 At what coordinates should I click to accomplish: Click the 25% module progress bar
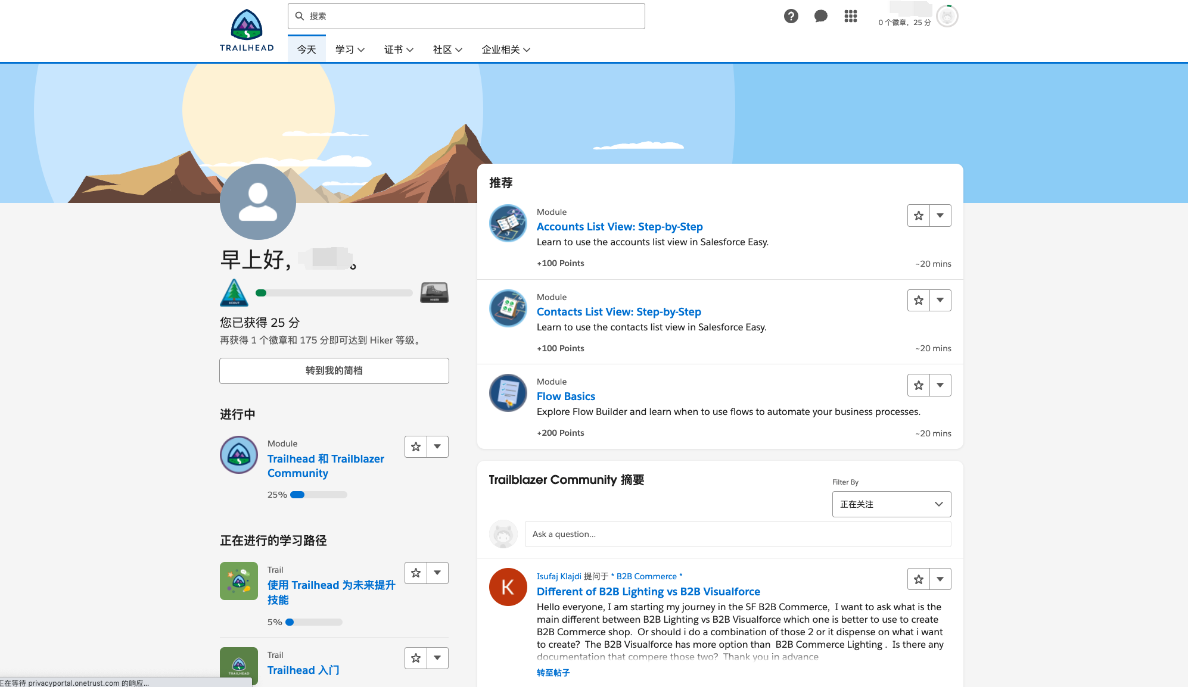pos(318,495)
